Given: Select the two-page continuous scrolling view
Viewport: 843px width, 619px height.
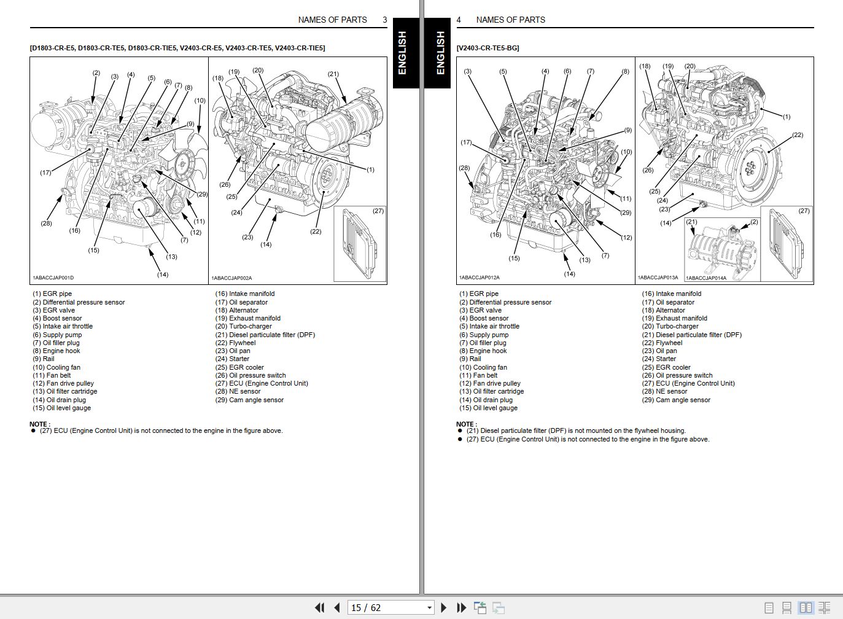Looking at the screenshot, I should (x=823, y=607).
